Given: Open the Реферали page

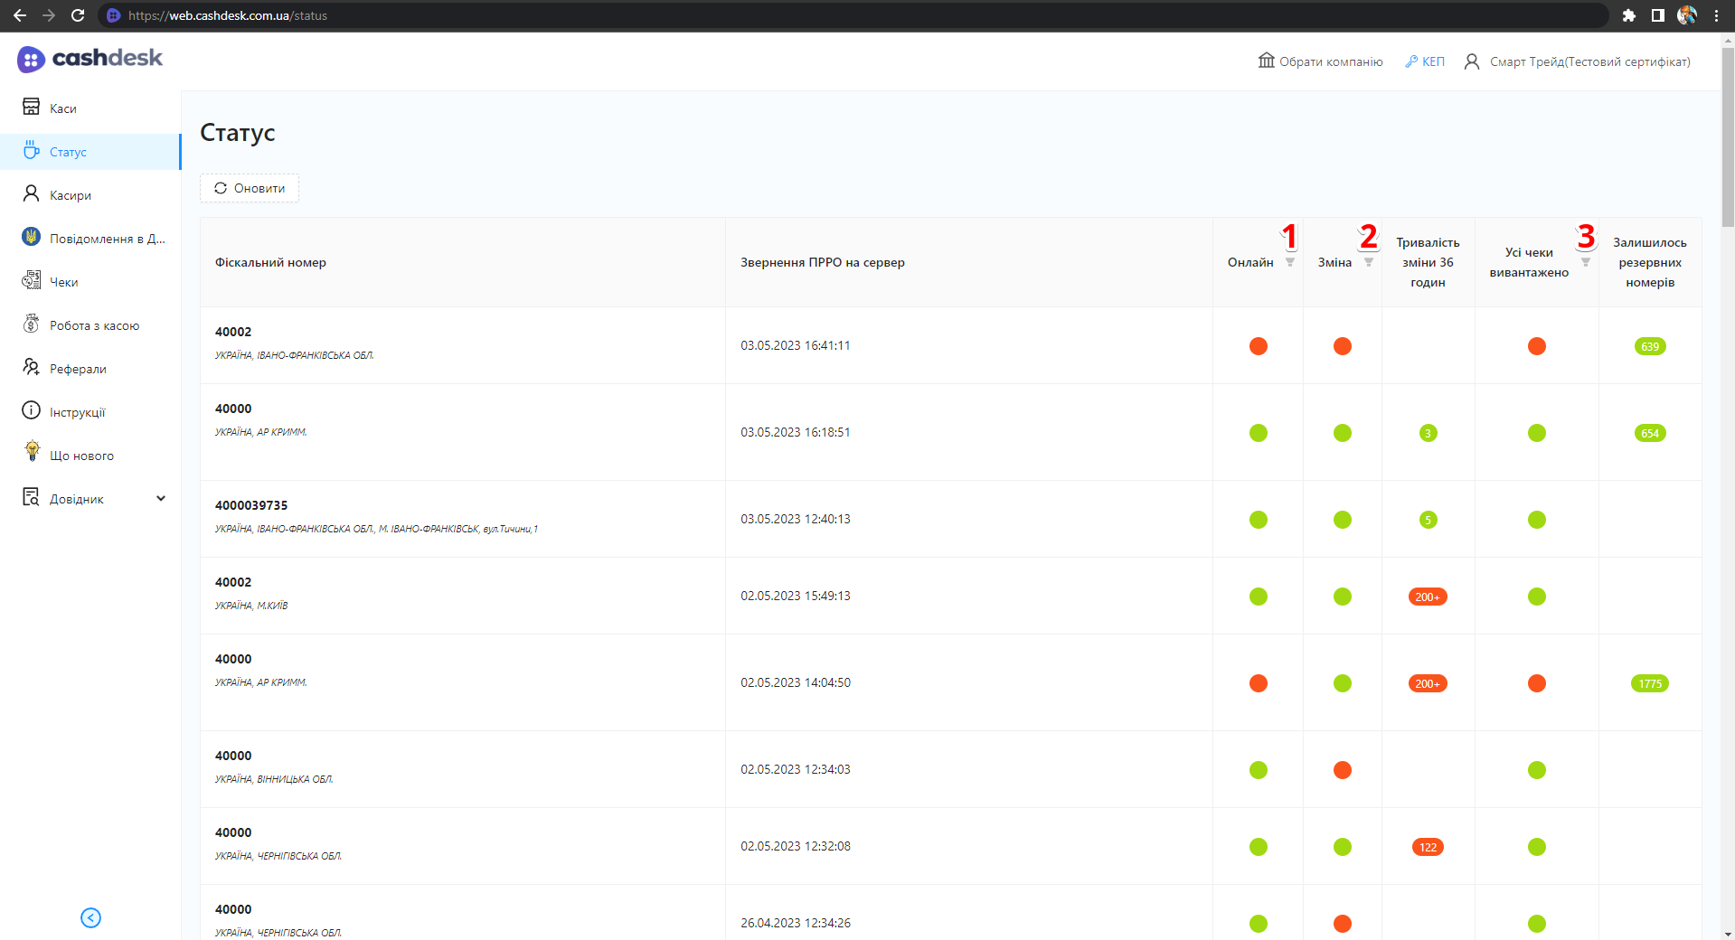Looking at the screenshot, I should tap(78, 369).
